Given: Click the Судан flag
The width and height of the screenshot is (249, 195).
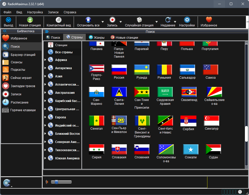Looking at the screenshot, I should pos(213,149).
